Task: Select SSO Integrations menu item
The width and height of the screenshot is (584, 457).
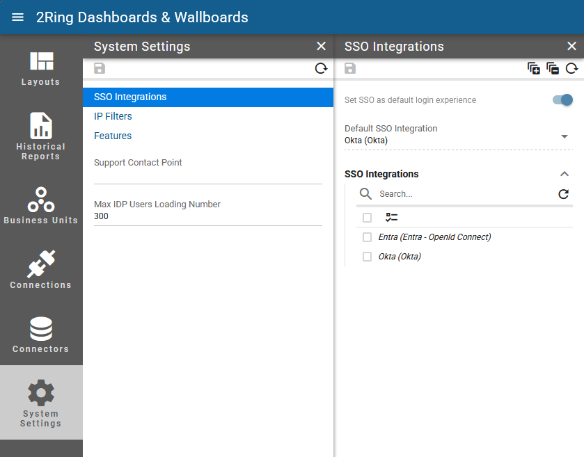Action: (x=208, y=97)
